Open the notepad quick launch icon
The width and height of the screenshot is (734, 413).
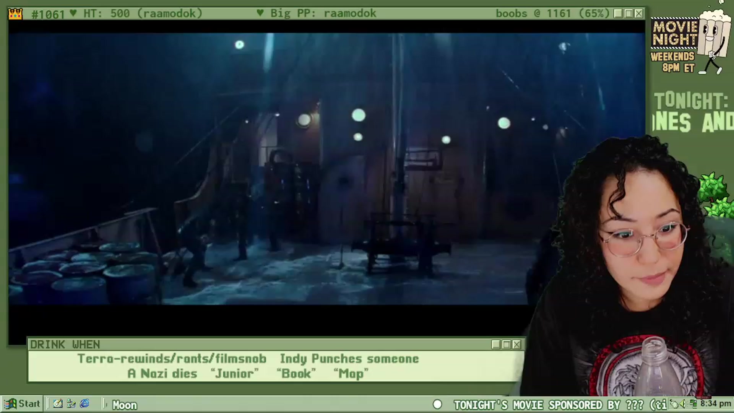tap(58, 404)
